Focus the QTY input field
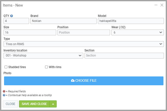This screenshot has height=111, width=167. 16,21
